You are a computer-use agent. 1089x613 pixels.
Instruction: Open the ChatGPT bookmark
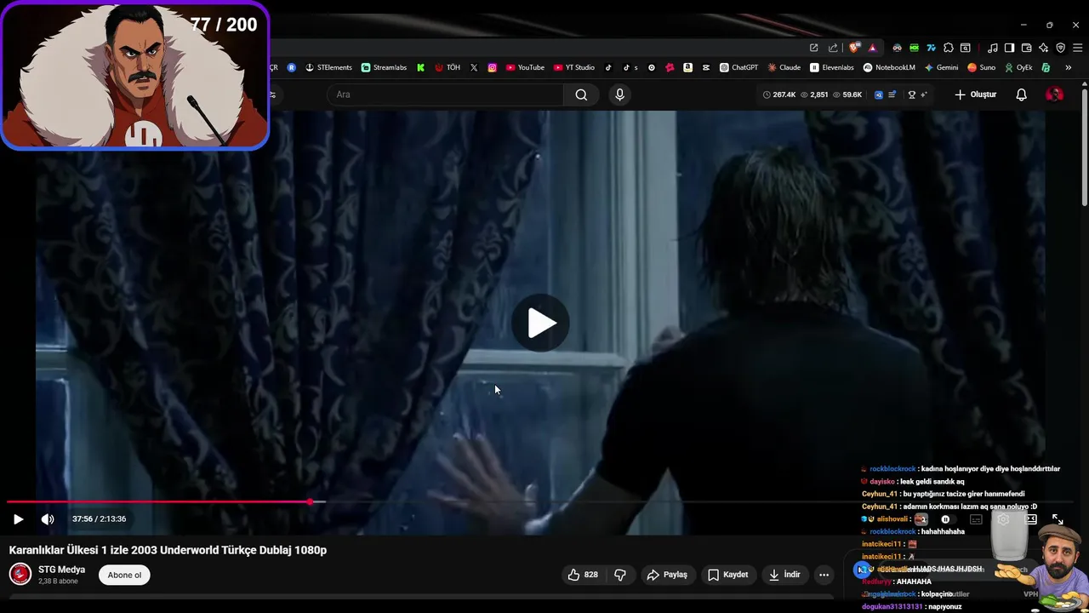click(x=738, y=67)
